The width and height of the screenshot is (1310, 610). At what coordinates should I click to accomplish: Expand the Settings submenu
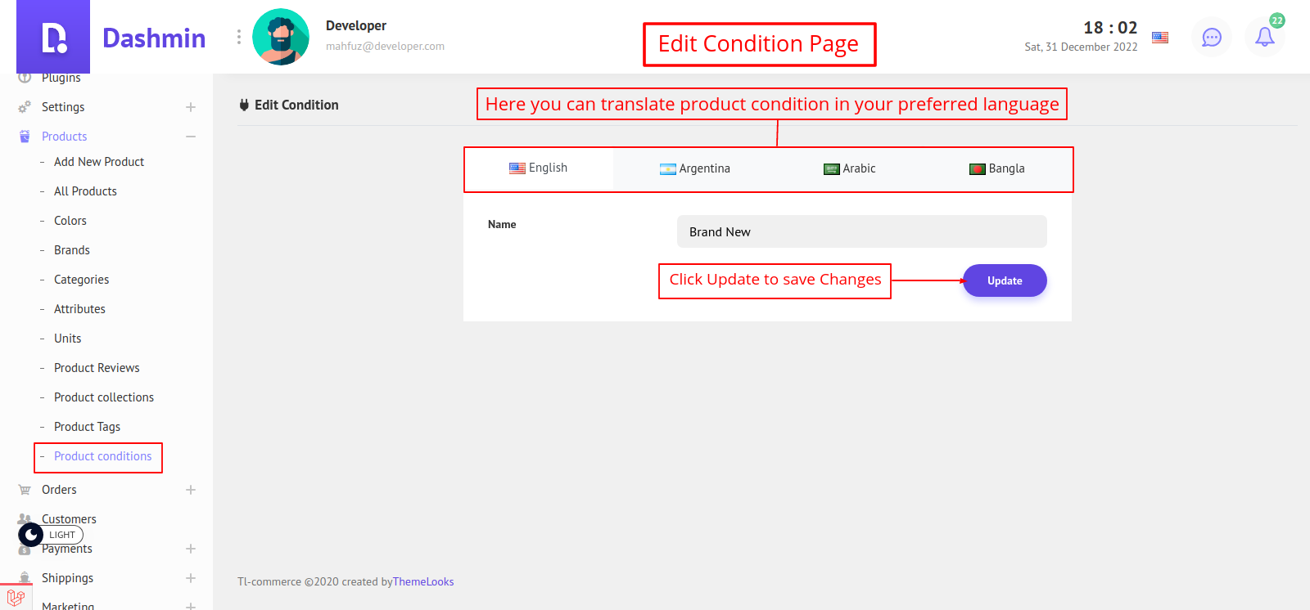coord(191,107)
